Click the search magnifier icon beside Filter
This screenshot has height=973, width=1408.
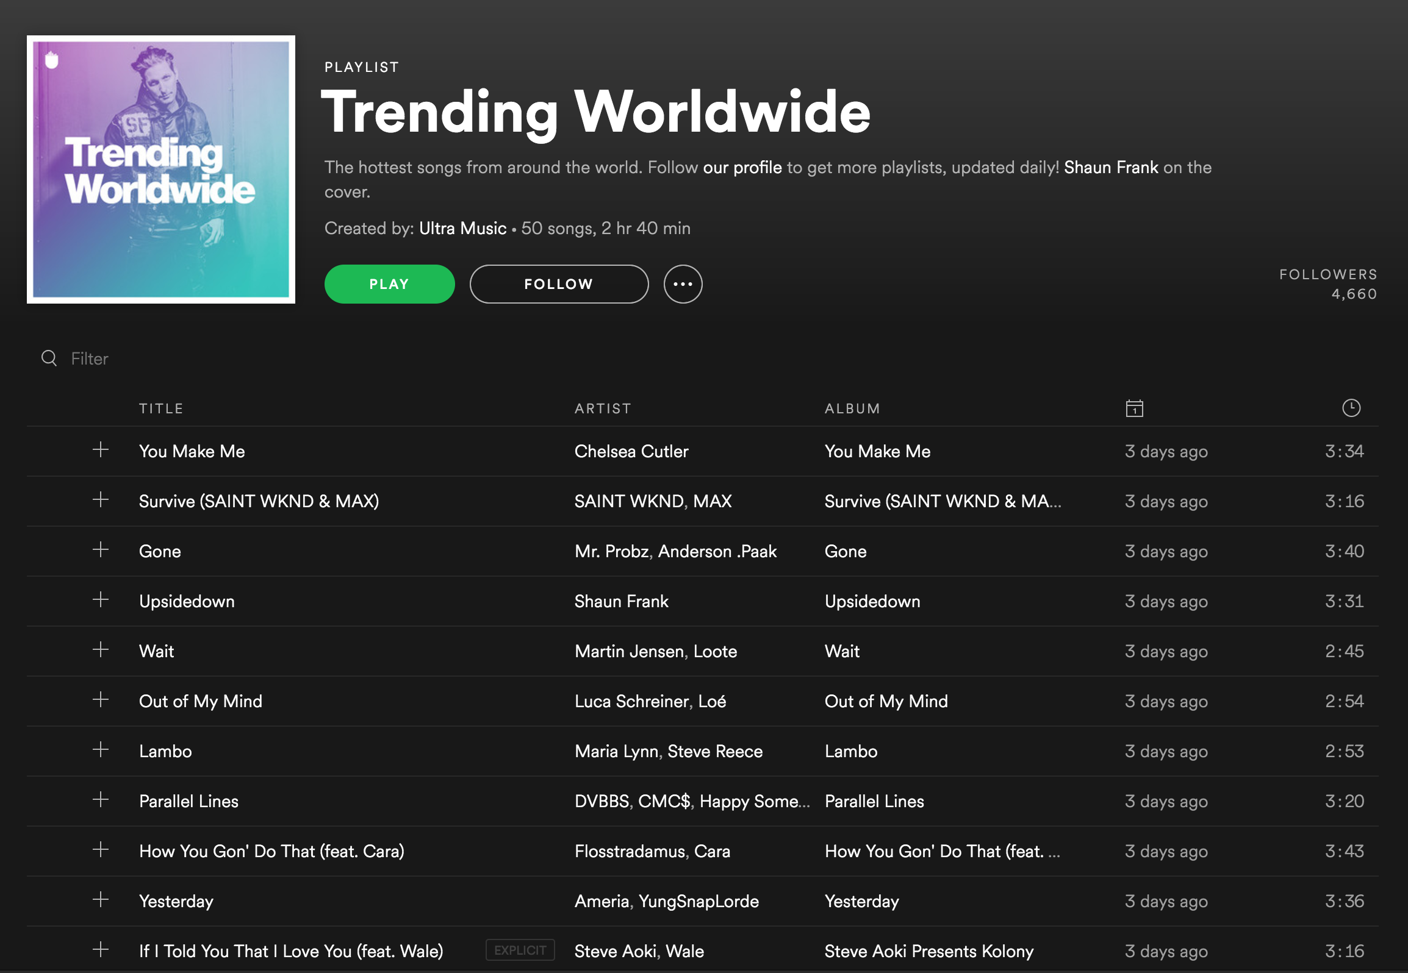[x=49, y=358]
